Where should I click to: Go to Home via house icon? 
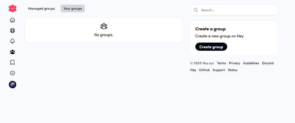(x=12, y=20)
